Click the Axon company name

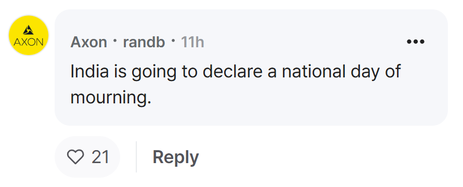click(88, 42)
